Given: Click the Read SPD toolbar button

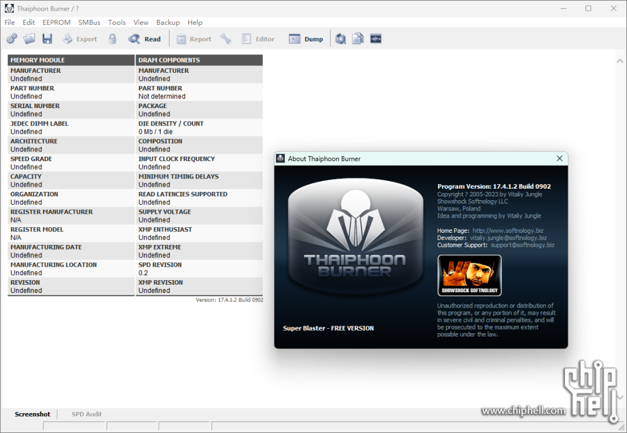Looking at the screenshot, I should click(x=145, y=39).
